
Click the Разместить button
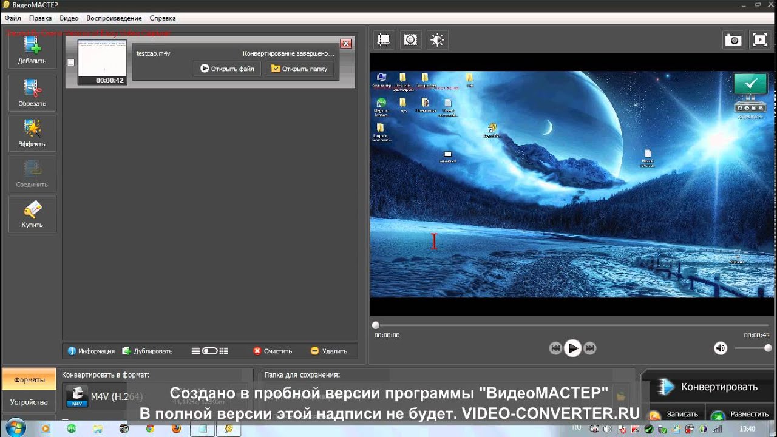pyautogui.click(x=742, y=414)
